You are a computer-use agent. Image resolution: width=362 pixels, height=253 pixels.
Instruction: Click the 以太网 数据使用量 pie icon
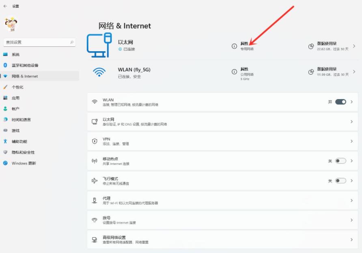click(x=311, y=46)
